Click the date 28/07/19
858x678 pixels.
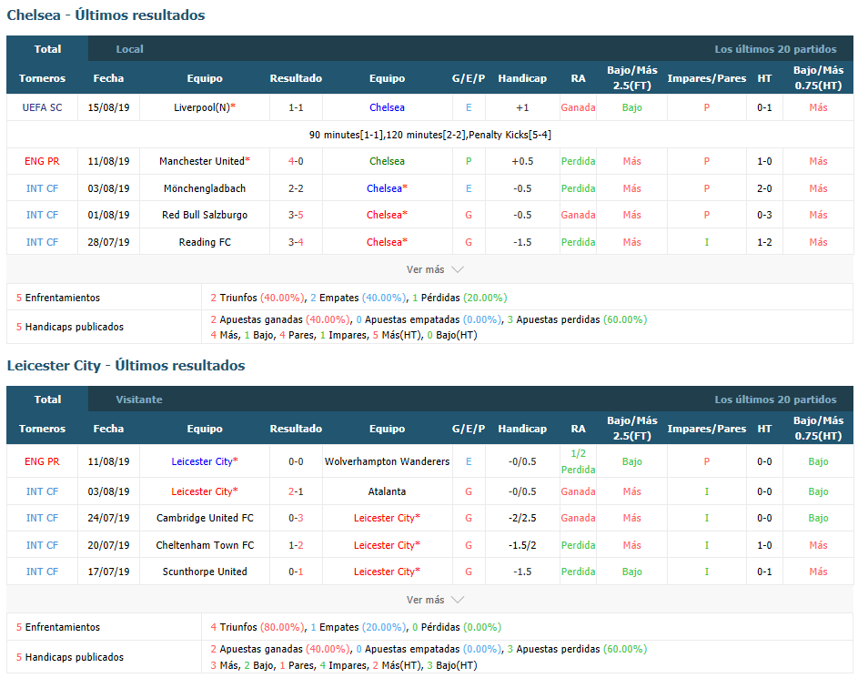(108, 242)
